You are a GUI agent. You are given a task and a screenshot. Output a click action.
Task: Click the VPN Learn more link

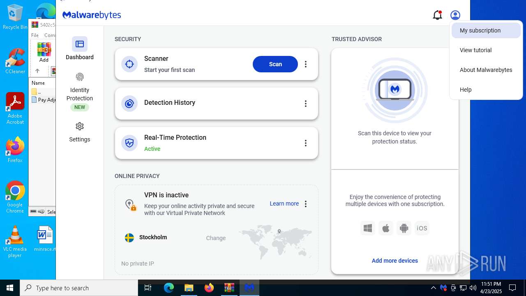(284, 203)
